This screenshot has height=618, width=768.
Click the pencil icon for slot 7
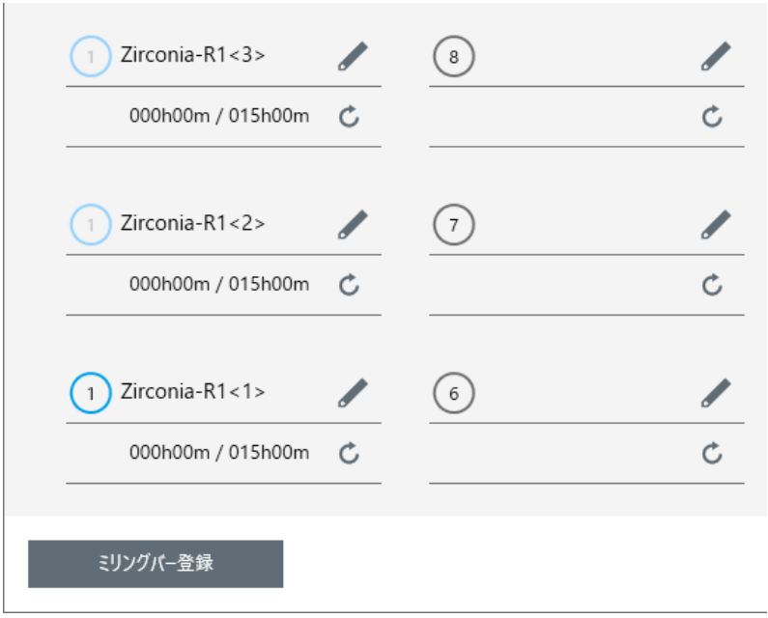coord(716,225)
